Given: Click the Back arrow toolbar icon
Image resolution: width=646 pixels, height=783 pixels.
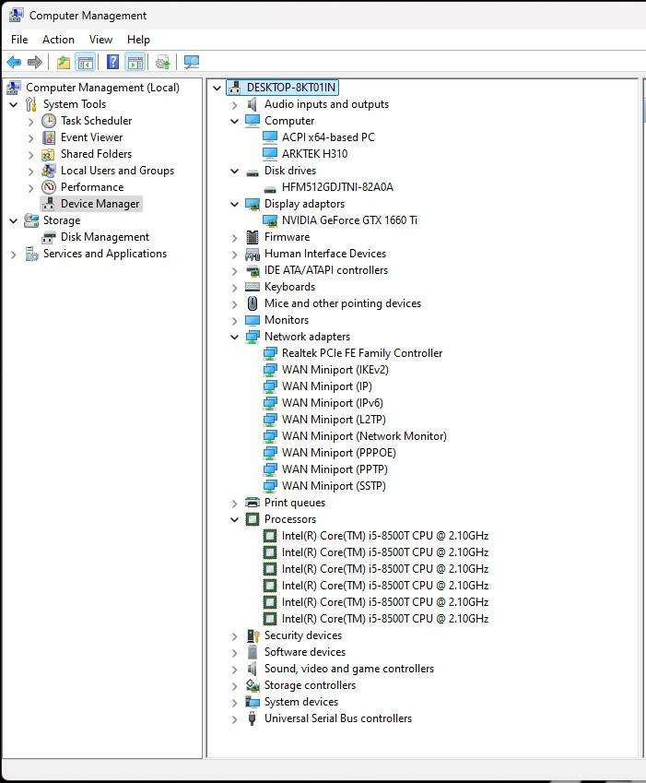Looking at the screenshot, I should coord(14,62).
